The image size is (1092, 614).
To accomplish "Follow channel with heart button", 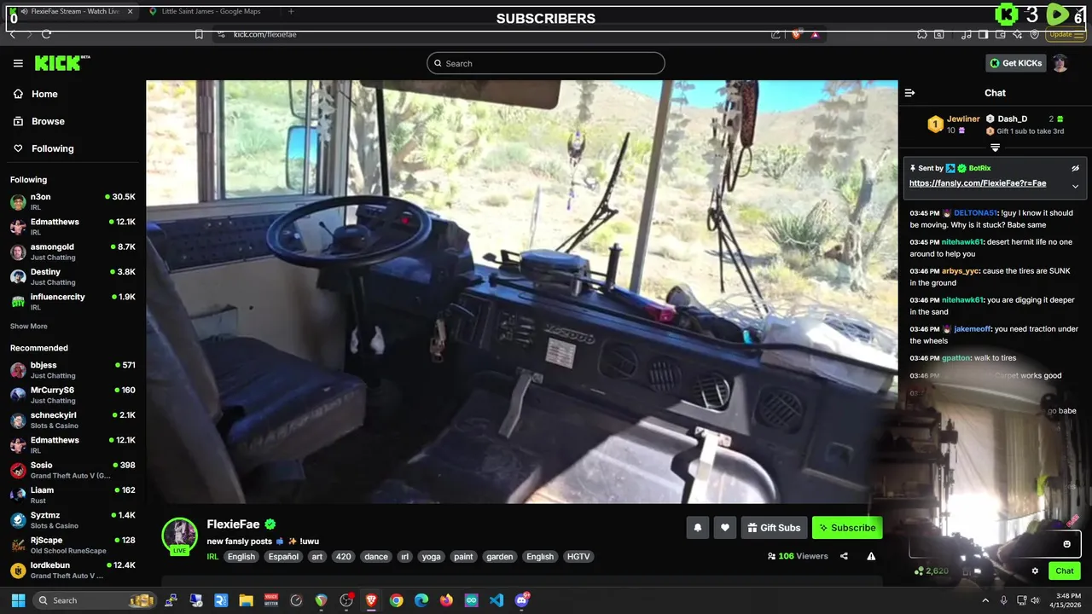I will 725,528.
